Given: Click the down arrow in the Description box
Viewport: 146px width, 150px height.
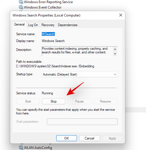Looking at the screenshot, I should click(x=115, y=54).
